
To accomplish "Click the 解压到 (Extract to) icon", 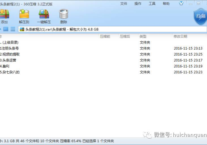I will pyautogui.click(x=24, y=15).
